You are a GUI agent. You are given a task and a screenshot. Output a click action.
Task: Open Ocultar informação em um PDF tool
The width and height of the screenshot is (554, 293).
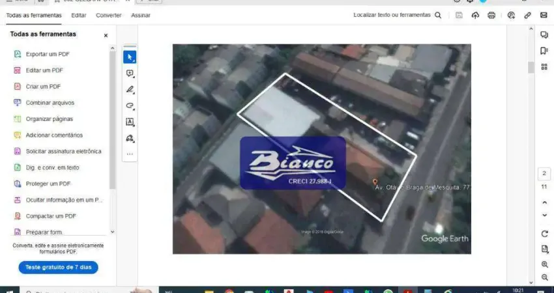pos(58,200)
